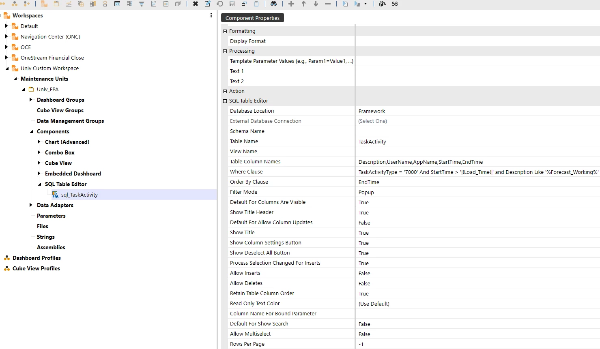Viewport: 600px width, 349px height.
Task: Toggle Allow Multiselect False value
Action: tap(364, 334)
